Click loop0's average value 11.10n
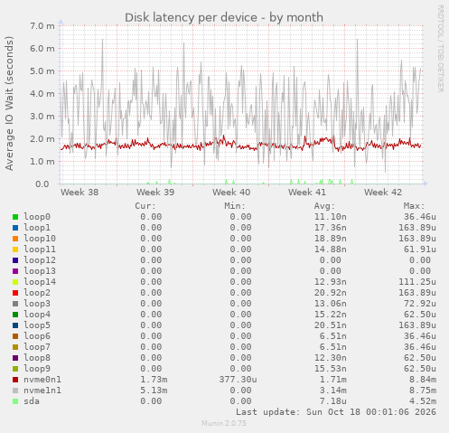Image resolution: width=449 pixels, height=433 pixels. [331, 217]
